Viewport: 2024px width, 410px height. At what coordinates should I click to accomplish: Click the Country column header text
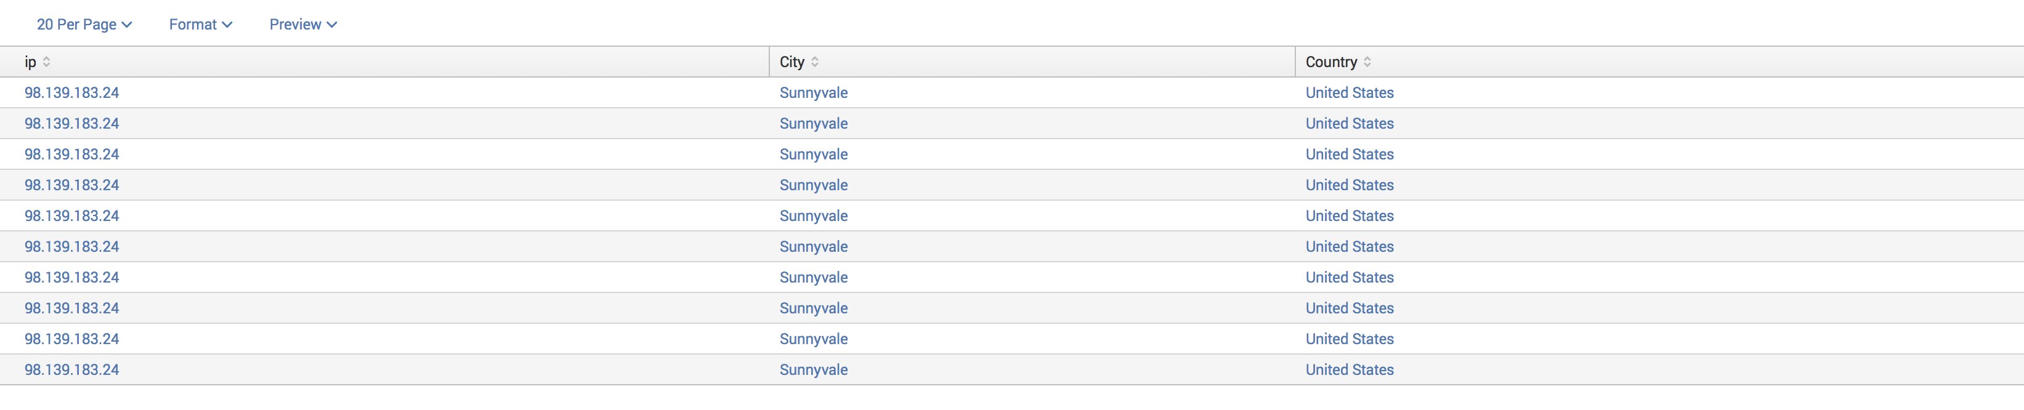pos(1330,62)
